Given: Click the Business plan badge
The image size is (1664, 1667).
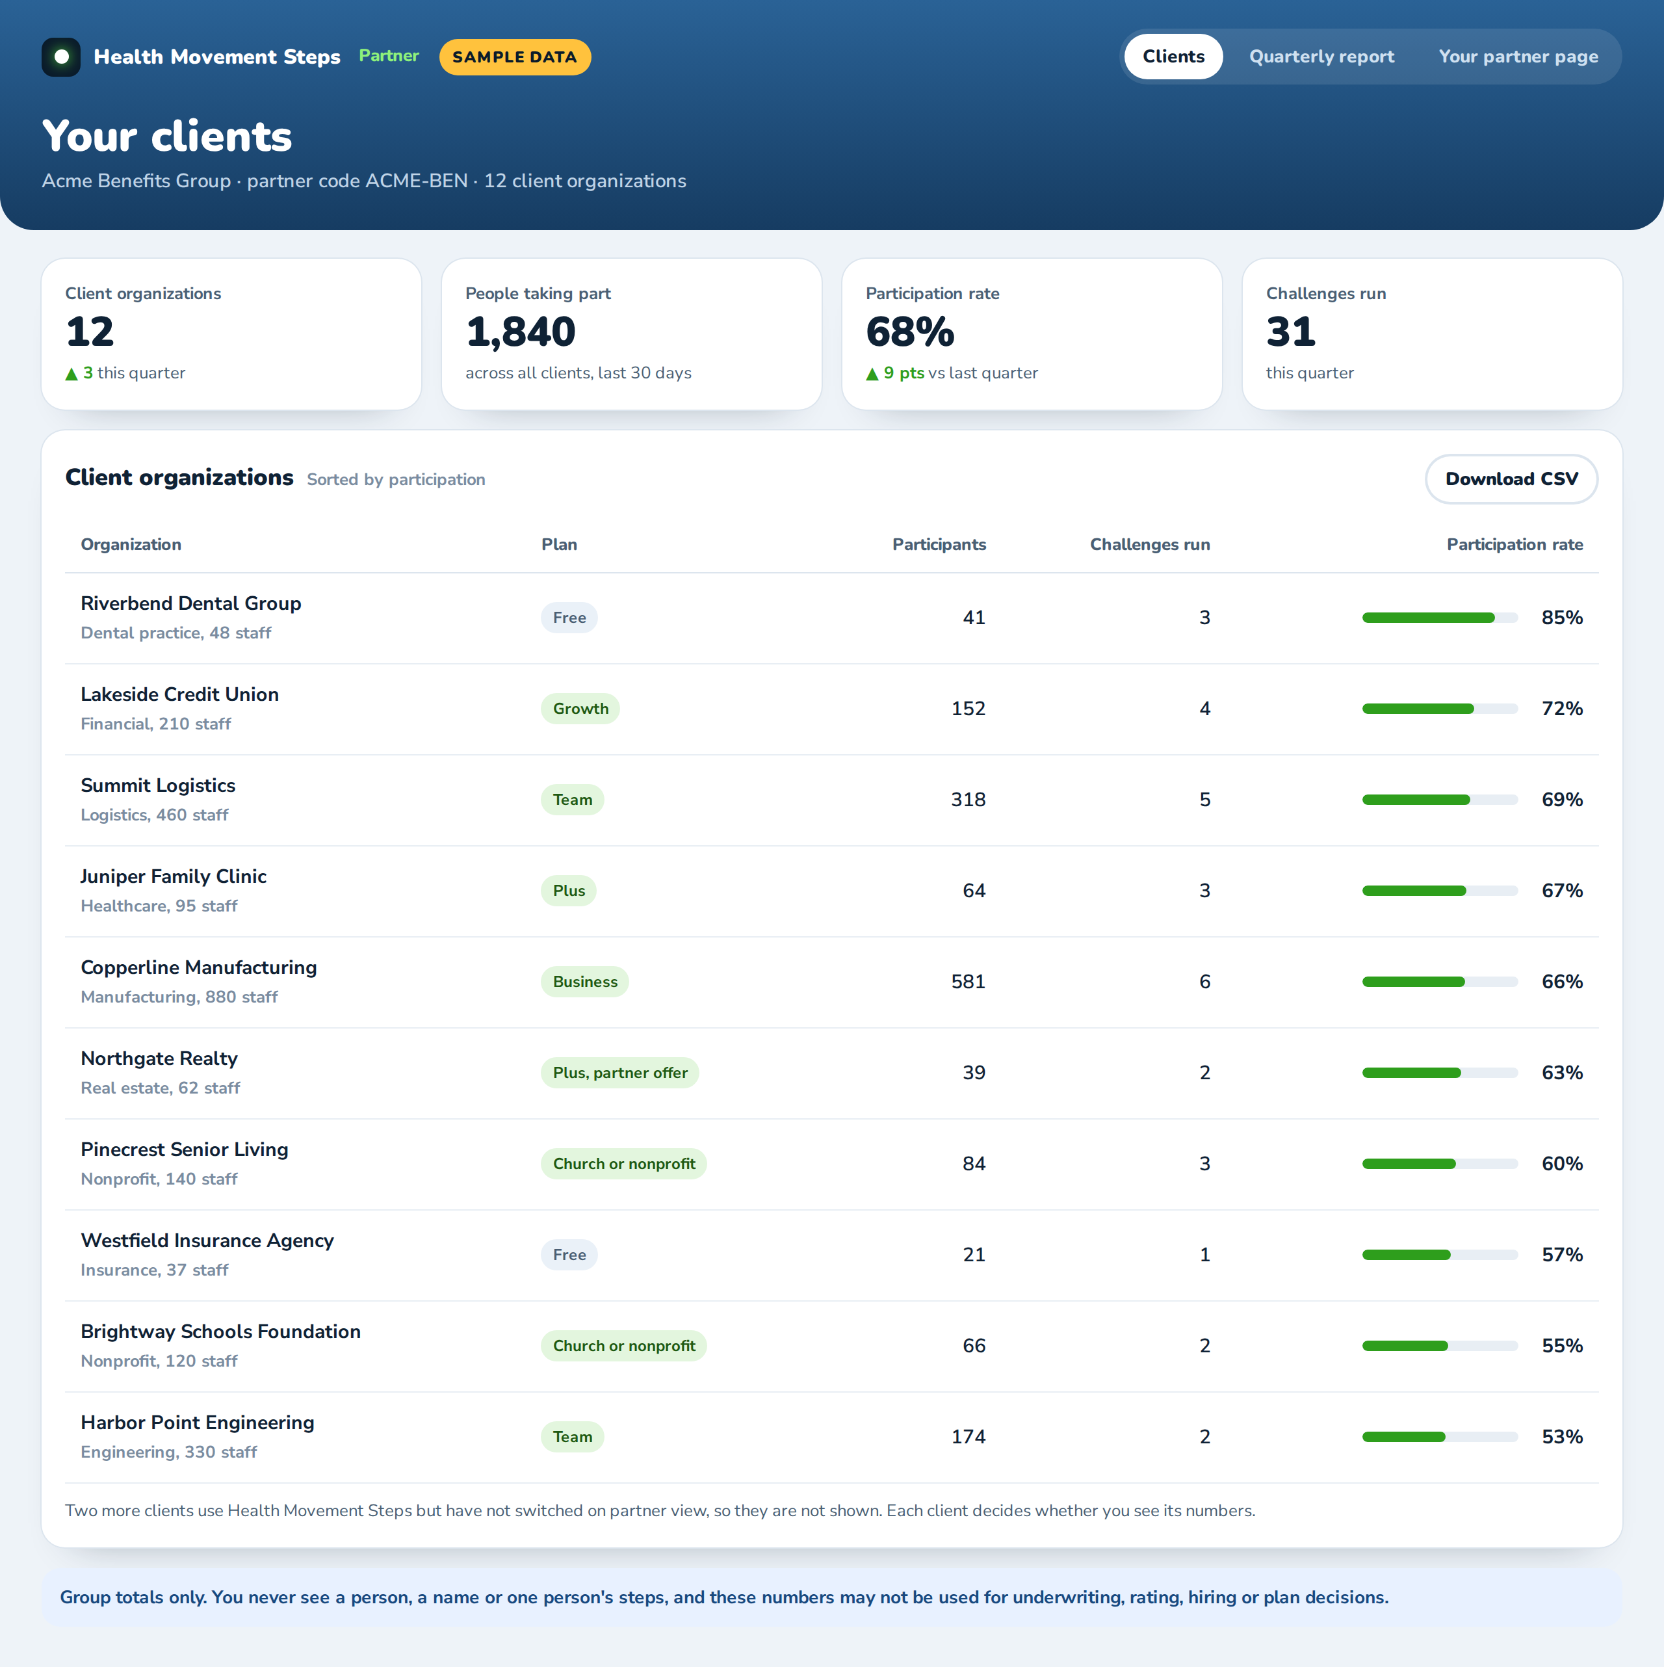Looking at the screenshot, I should point(585,982).
